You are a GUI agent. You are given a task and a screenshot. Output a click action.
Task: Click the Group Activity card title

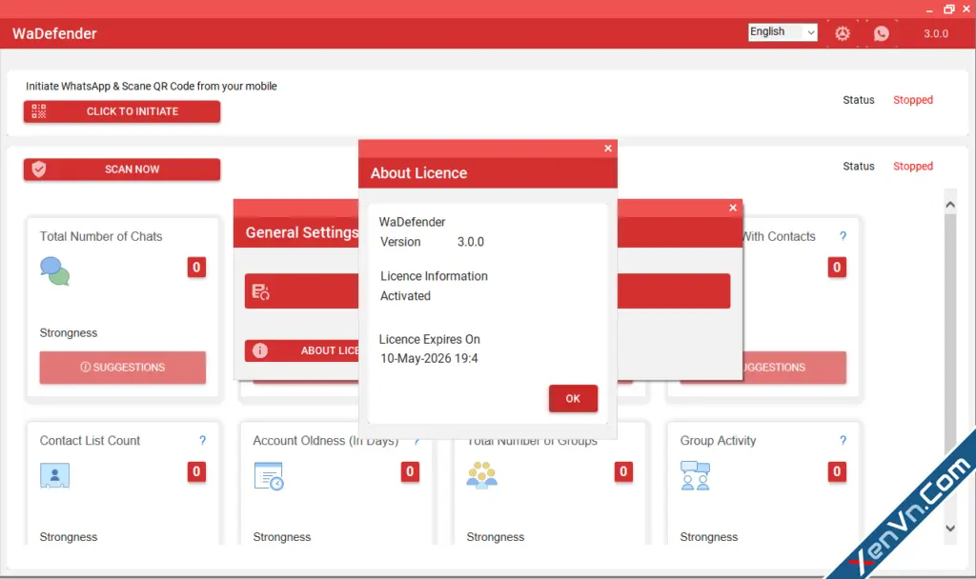(718, 440)
